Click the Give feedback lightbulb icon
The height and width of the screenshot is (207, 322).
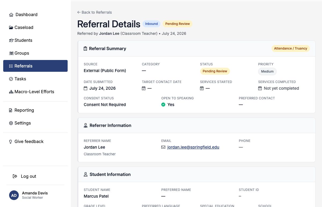point(11,142)
